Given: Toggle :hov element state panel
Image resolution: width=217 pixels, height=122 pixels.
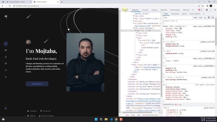Looking at the screenshot, I should pos(195,18).
